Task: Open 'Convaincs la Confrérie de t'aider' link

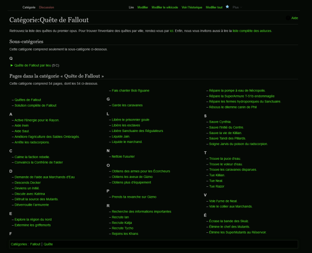Action: tap(39, 162)
